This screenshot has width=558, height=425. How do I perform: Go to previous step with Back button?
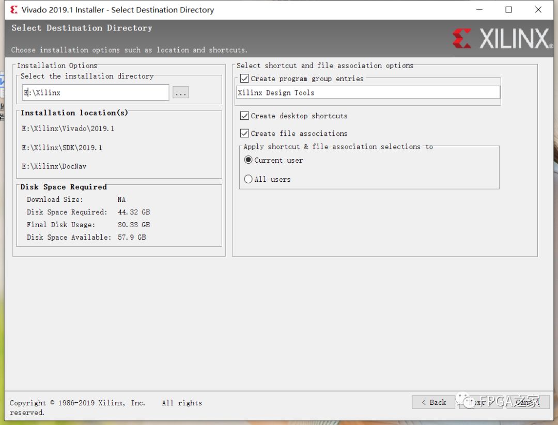pos(433,402)
